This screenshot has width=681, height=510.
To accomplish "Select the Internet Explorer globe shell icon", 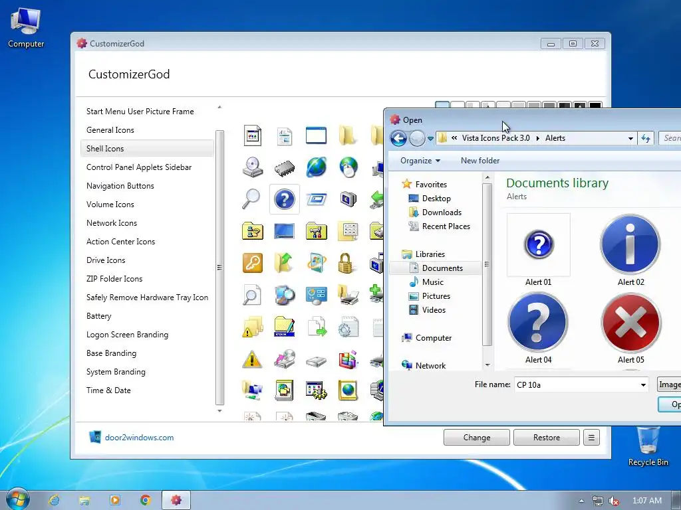I will tap(317, 167).
